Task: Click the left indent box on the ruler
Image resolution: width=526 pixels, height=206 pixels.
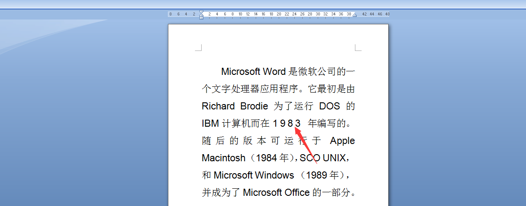Action: (x=201, y=18)
